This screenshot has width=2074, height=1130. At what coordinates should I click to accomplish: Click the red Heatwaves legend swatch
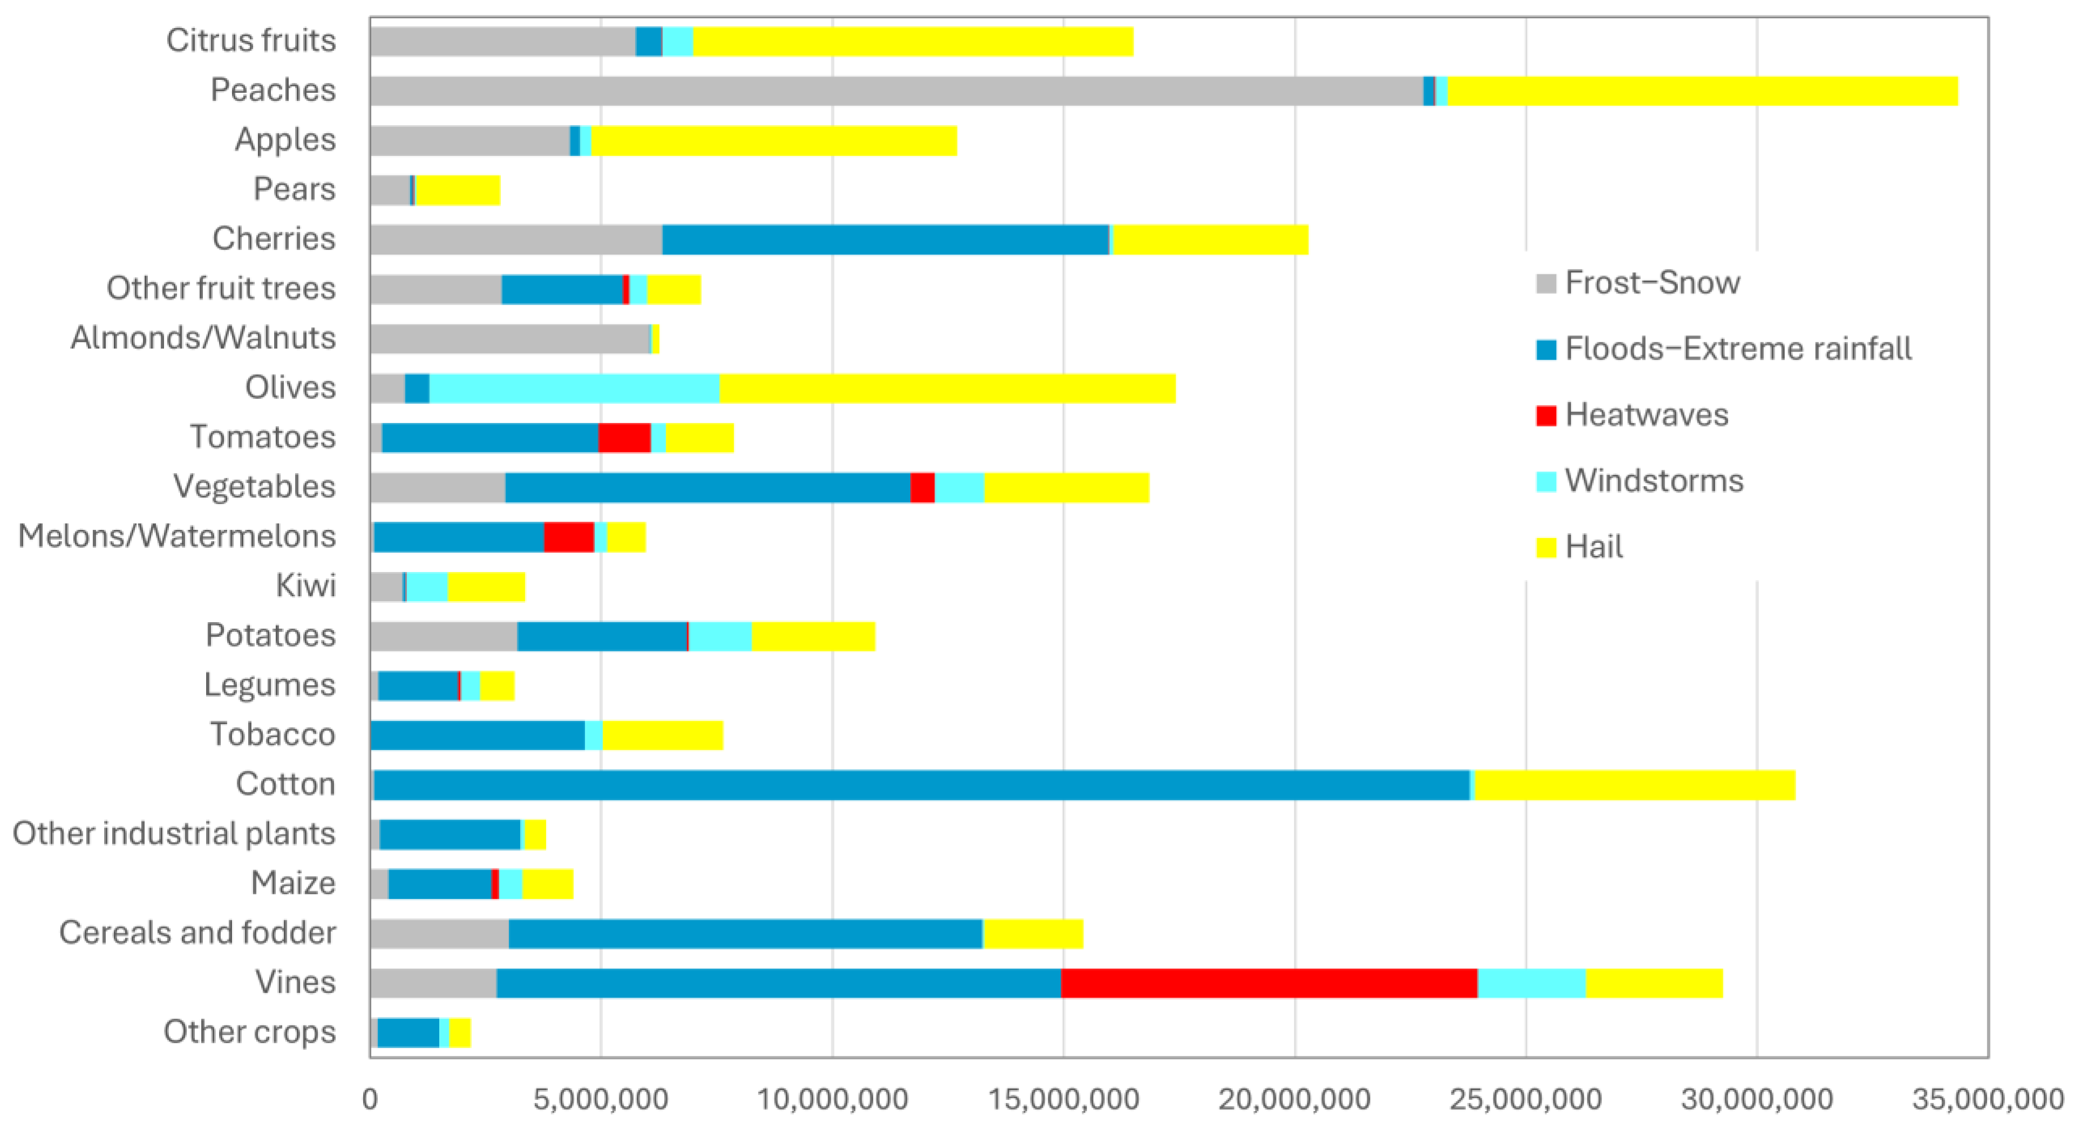click(x=1546, y=415)
